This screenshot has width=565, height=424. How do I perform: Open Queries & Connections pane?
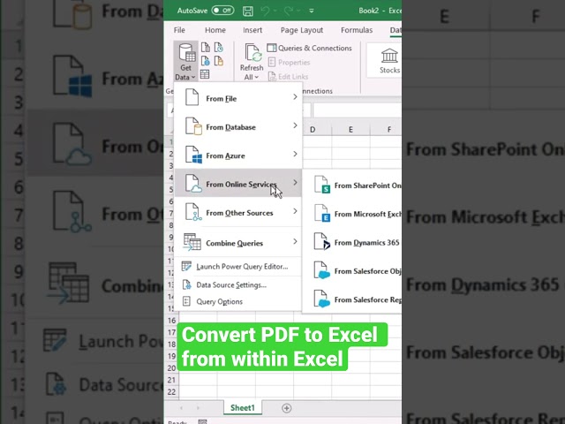[x=309, y=48]
